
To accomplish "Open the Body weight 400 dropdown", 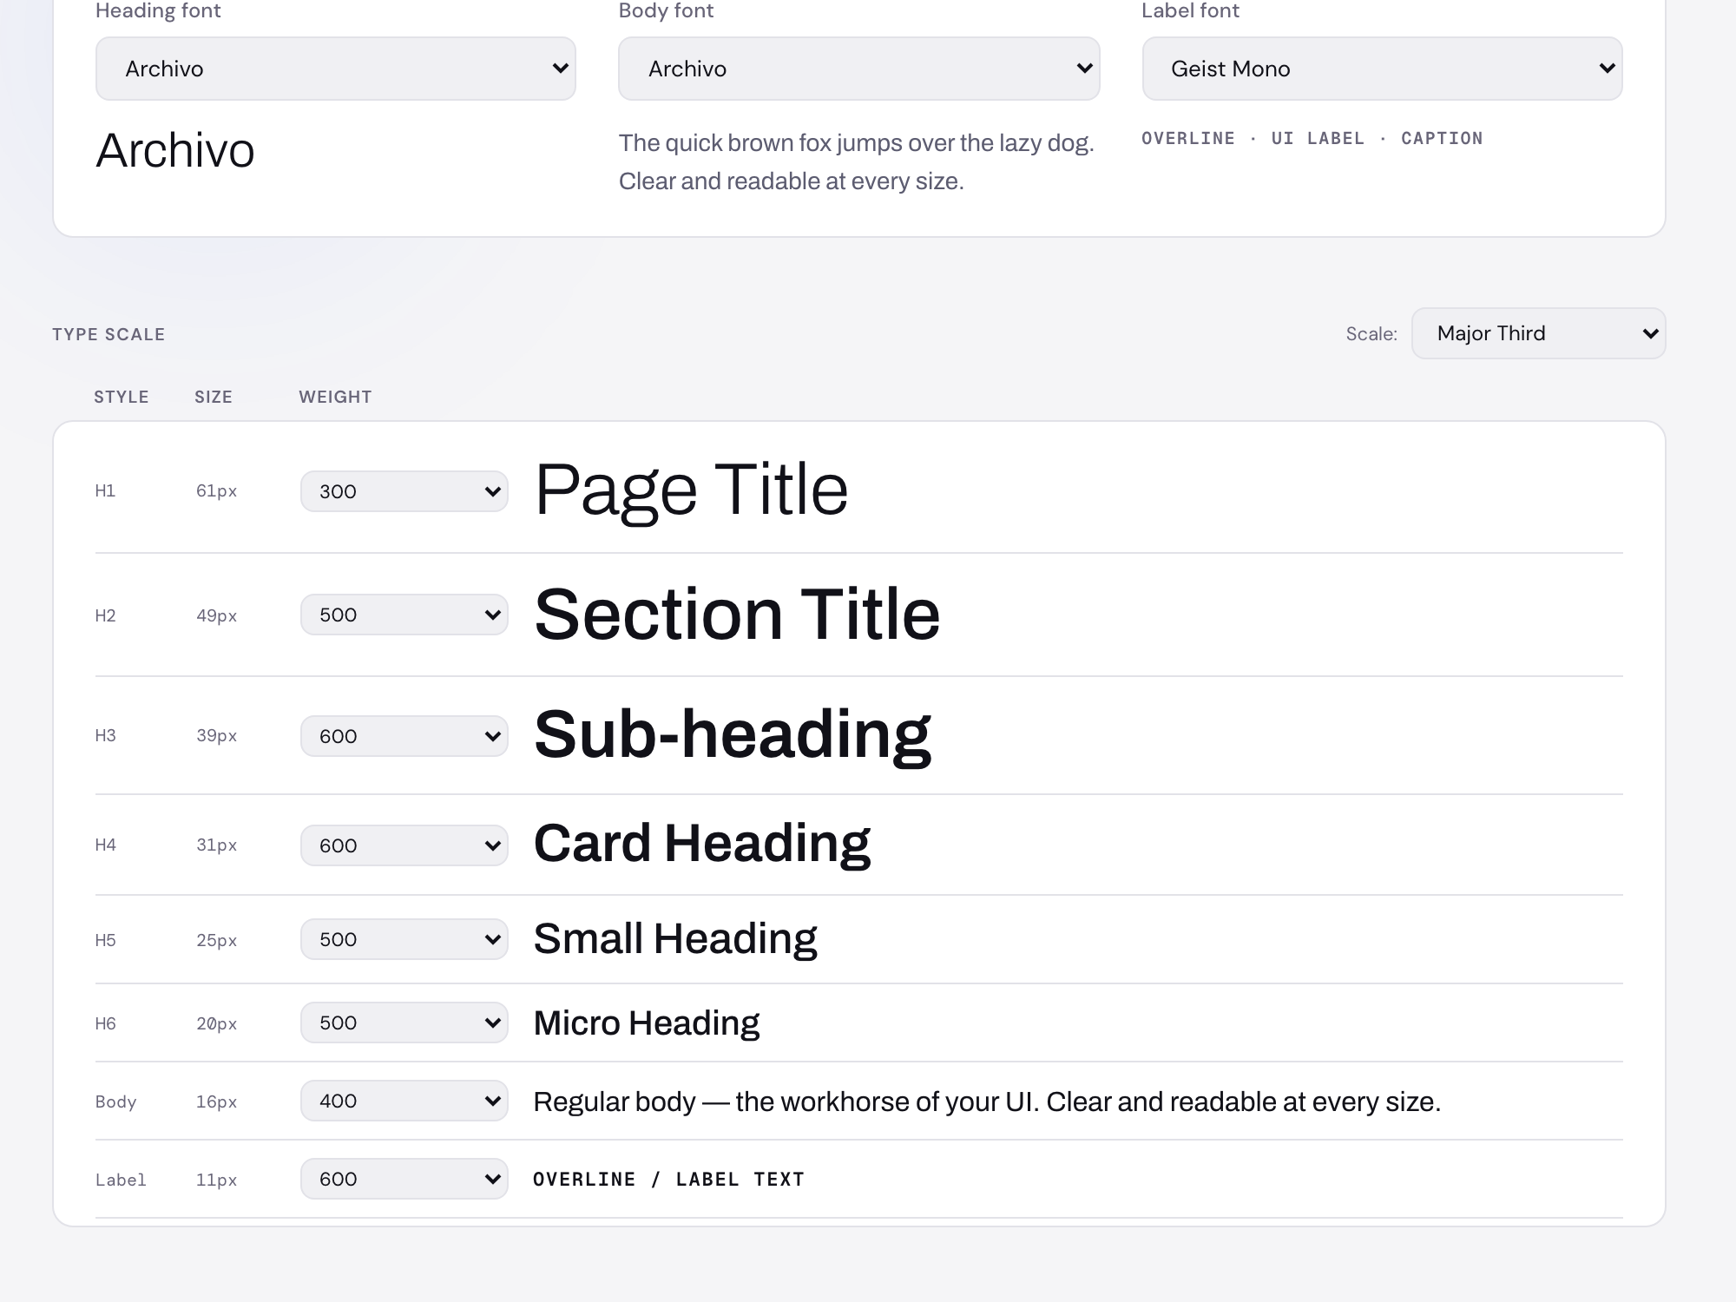I will click(x=404, y=1101).
